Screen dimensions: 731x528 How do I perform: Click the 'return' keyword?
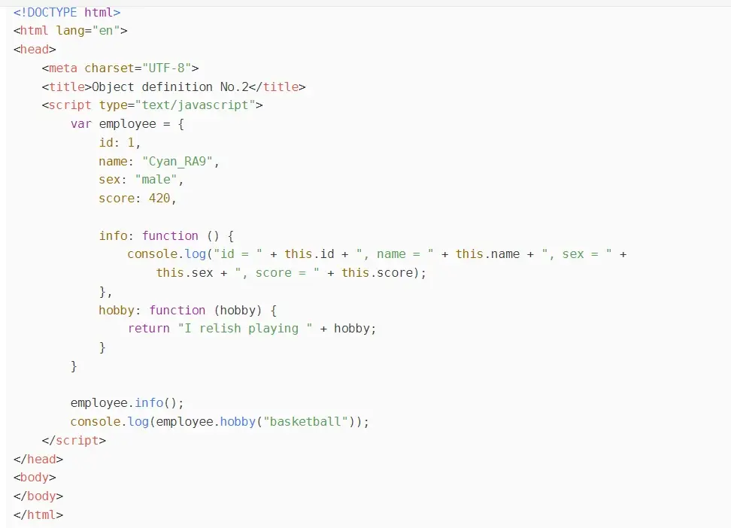tap(149, 329)
